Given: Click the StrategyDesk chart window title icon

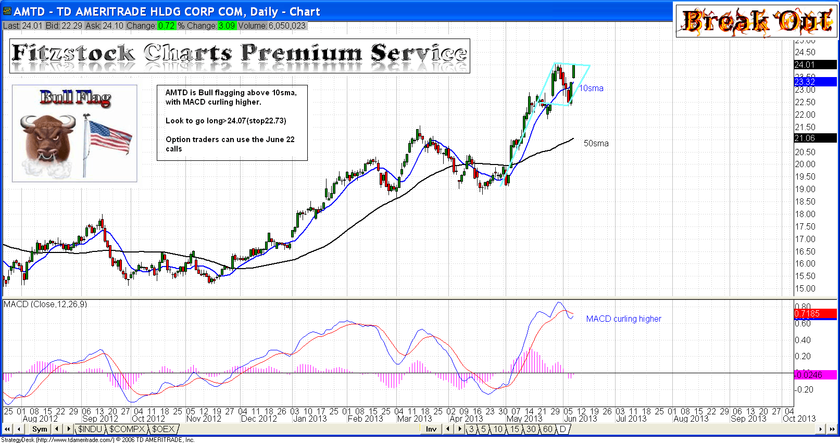Looking at the screenshot, I should click(x=7, y=11).
